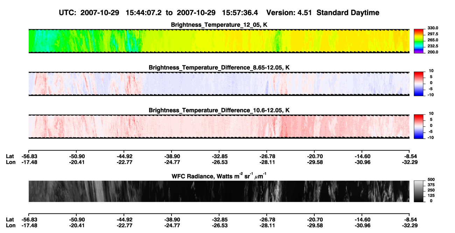
Task: Select the 'Version: 4.51 Standard Daytime' heading text
Action: (323, 13)
